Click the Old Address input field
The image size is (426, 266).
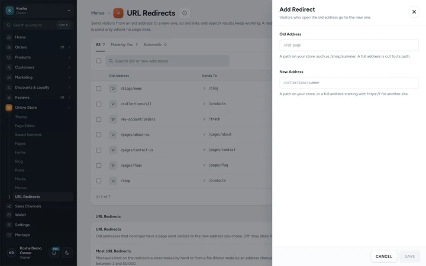pyautogui.click(x=349, y=45)
